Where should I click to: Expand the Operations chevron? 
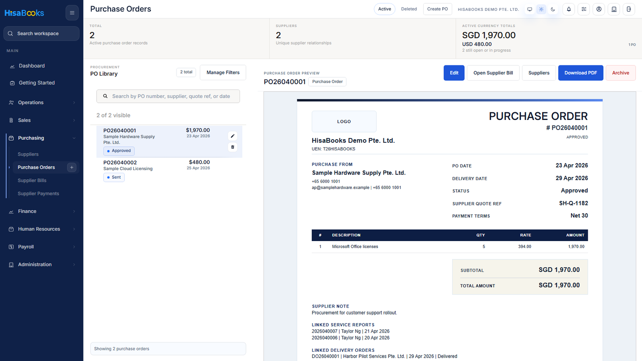(x=74, y=103)
